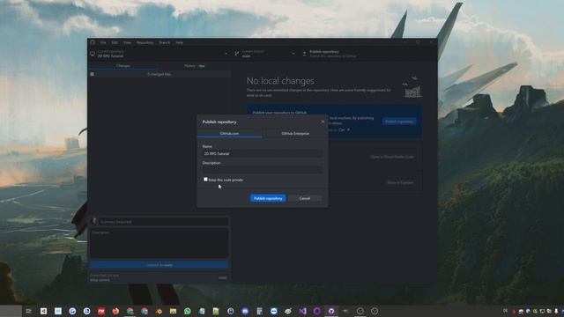Open Discord from the taskbar
This screenshot has height=317, width=564.
(x=245, y=311)
